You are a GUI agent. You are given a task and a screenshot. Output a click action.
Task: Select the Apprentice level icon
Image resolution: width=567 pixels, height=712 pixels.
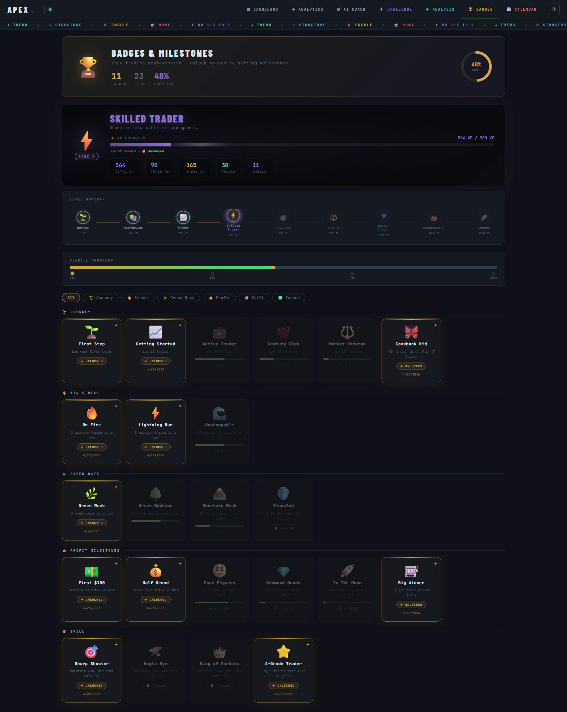click(x=133, y=217)
